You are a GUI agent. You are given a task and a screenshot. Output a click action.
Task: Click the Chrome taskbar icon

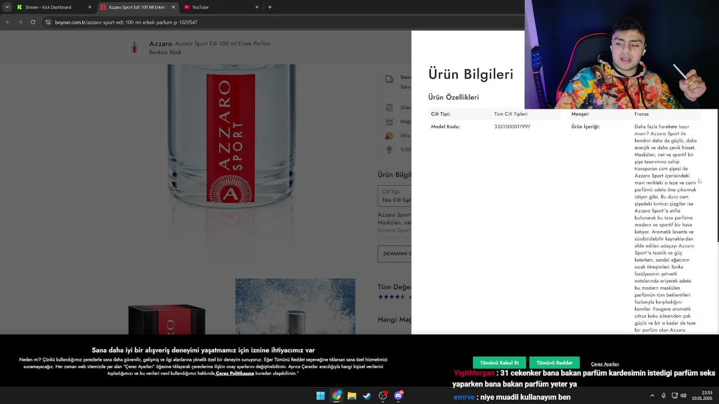(336, 396)
